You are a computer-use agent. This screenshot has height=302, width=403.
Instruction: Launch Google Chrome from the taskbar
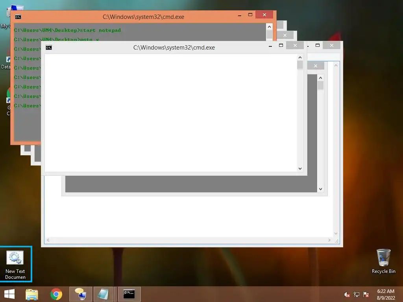tap(56, 294)
